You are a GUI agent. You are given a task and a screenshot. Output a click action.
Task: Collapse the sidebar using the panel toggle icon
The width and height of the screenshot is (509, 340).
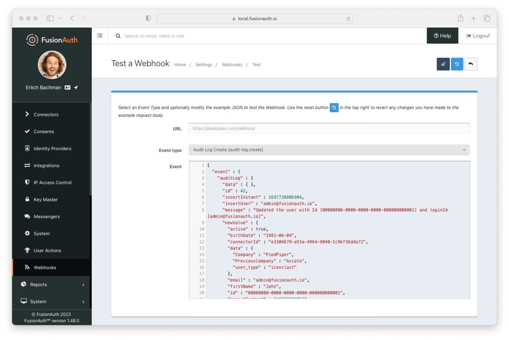tap(100, 35)
